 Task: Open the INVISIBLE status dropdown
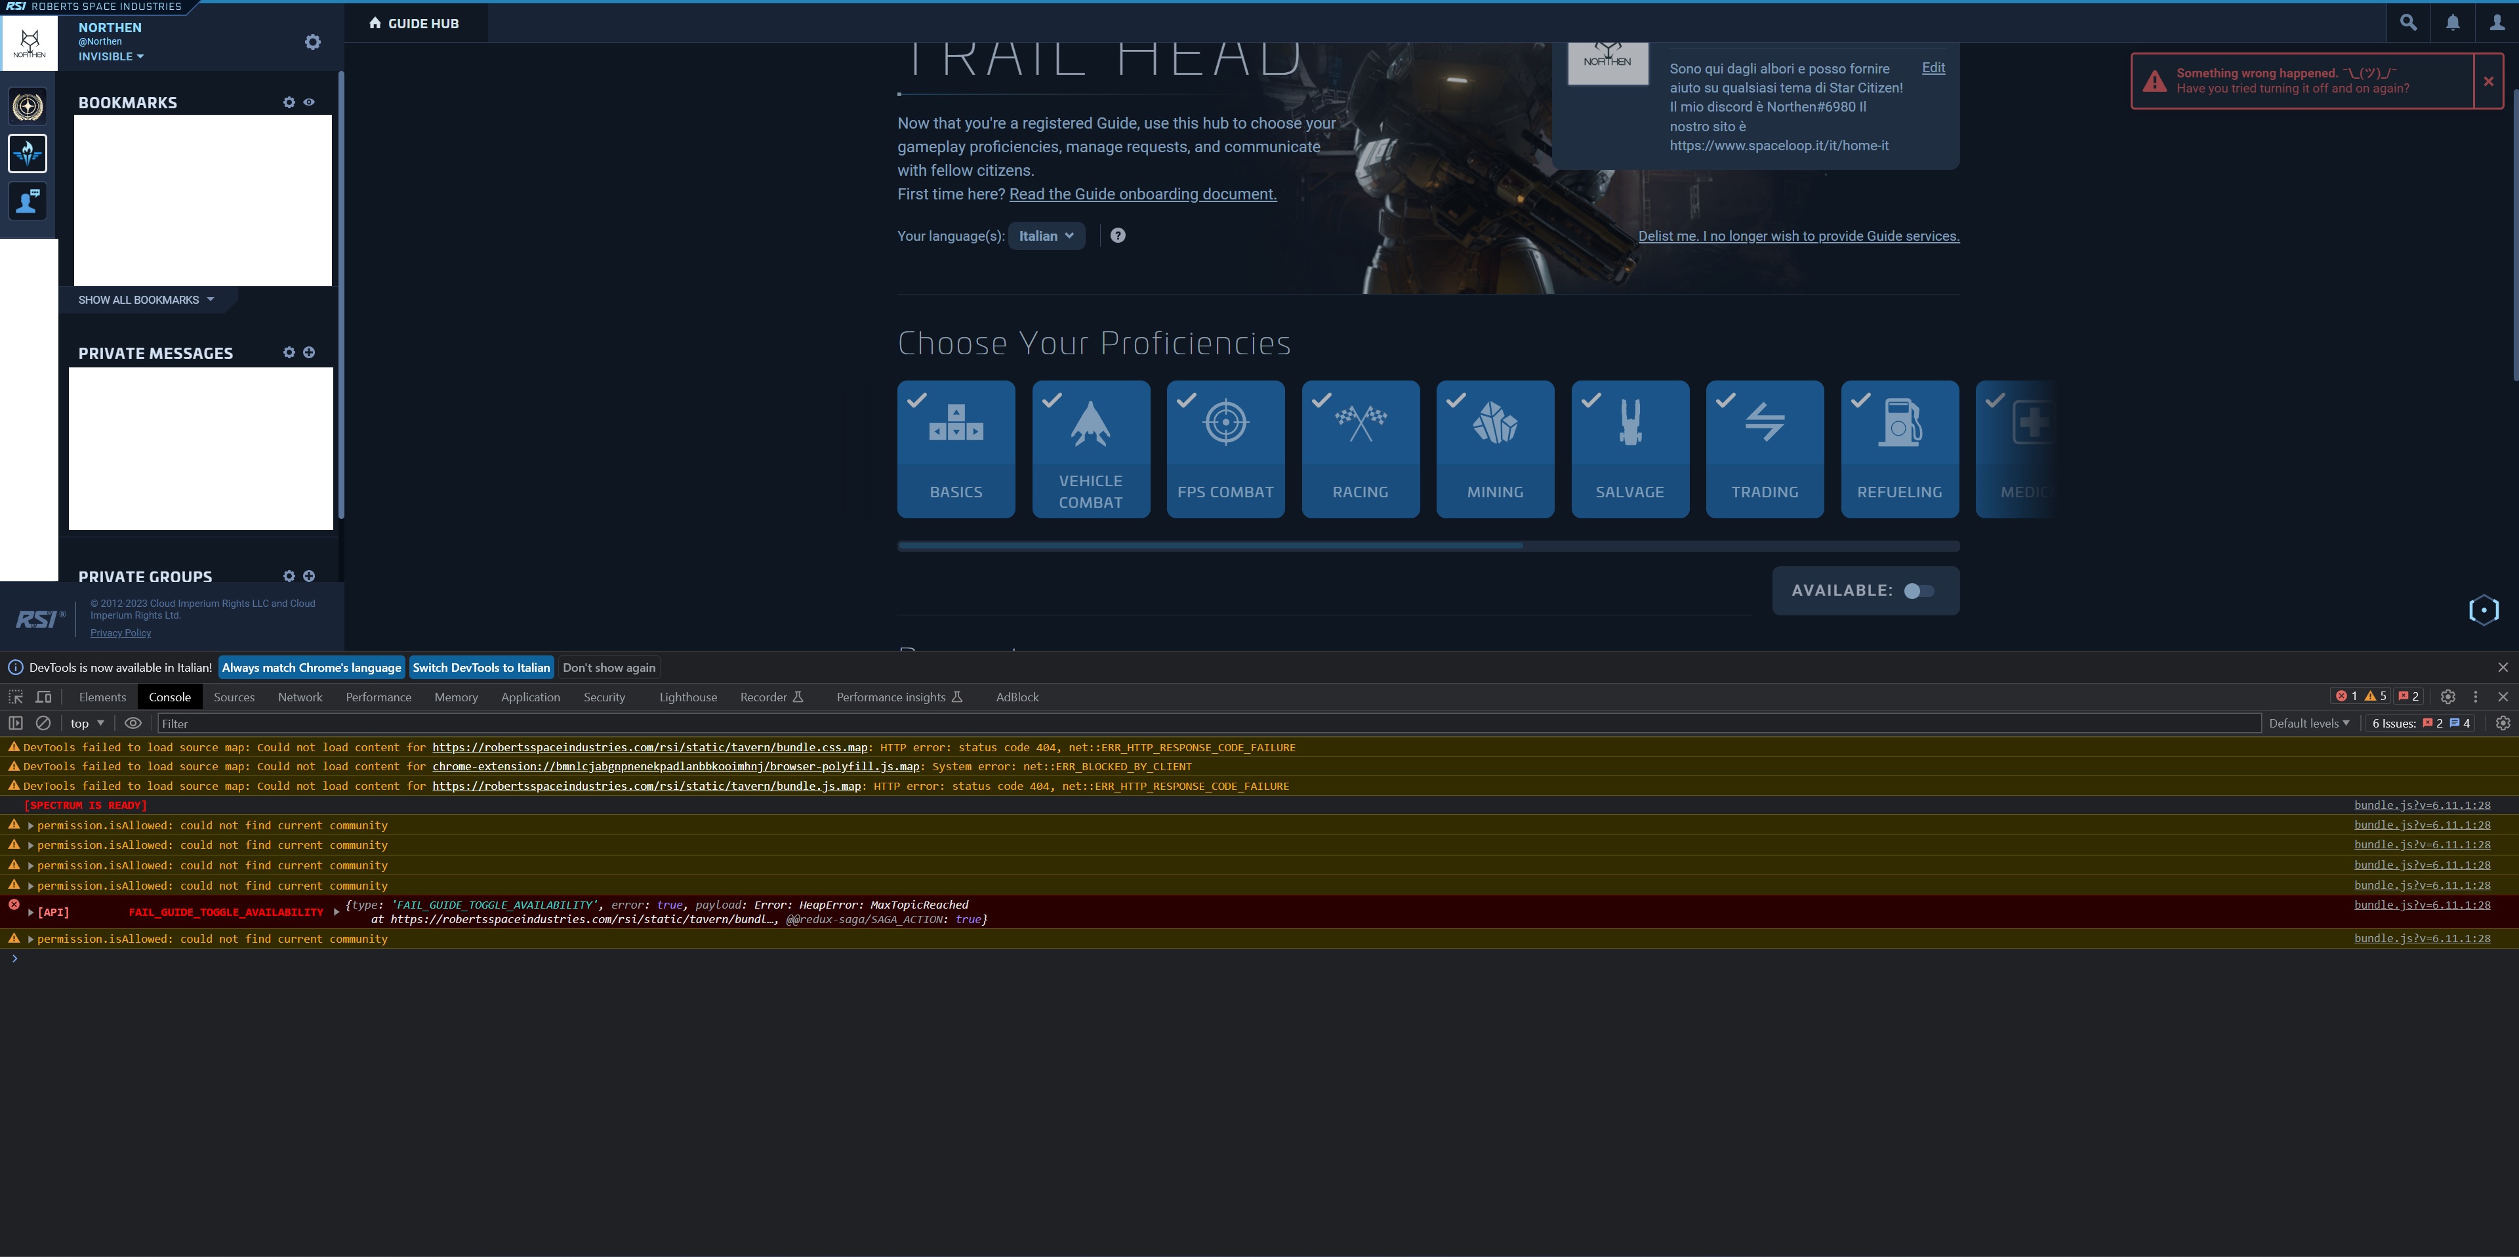(x=110, y=56)
